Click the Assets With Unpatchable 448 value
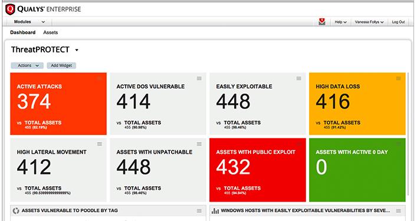The image size is (417, 221). [133, 167]
